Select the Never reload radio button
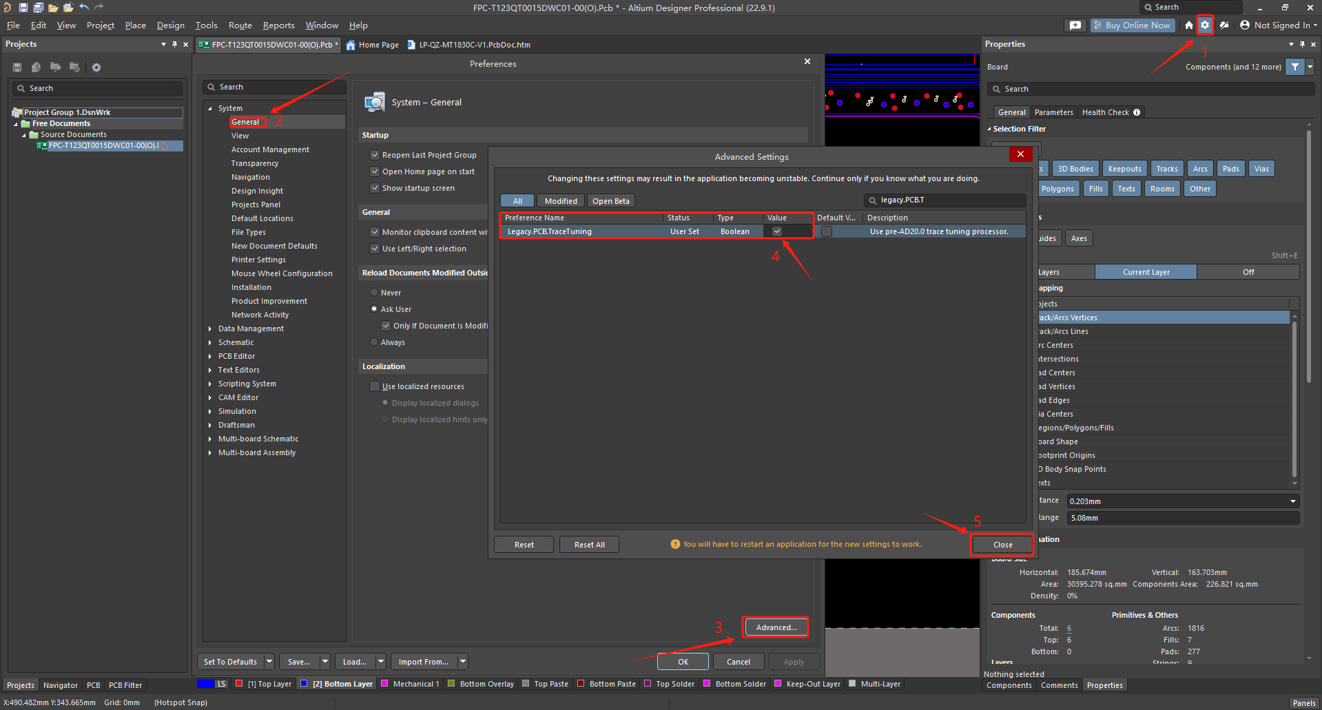1322x710 pixels. tap(374, 293)
